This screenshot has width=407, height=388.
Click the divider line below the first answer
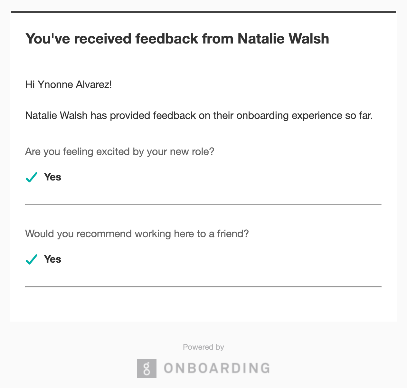[x=203, y=204]
